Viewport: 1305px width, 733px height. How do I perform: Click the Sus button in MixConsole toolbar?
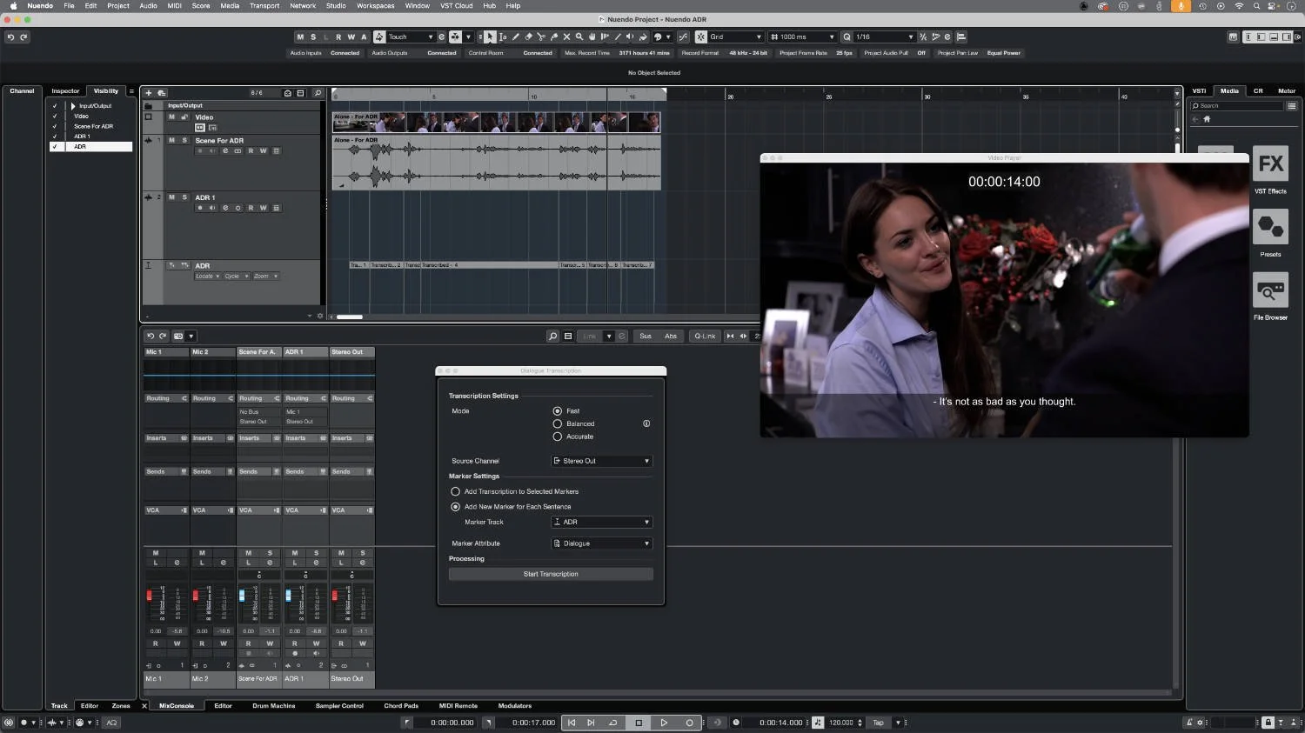[645, 336]
